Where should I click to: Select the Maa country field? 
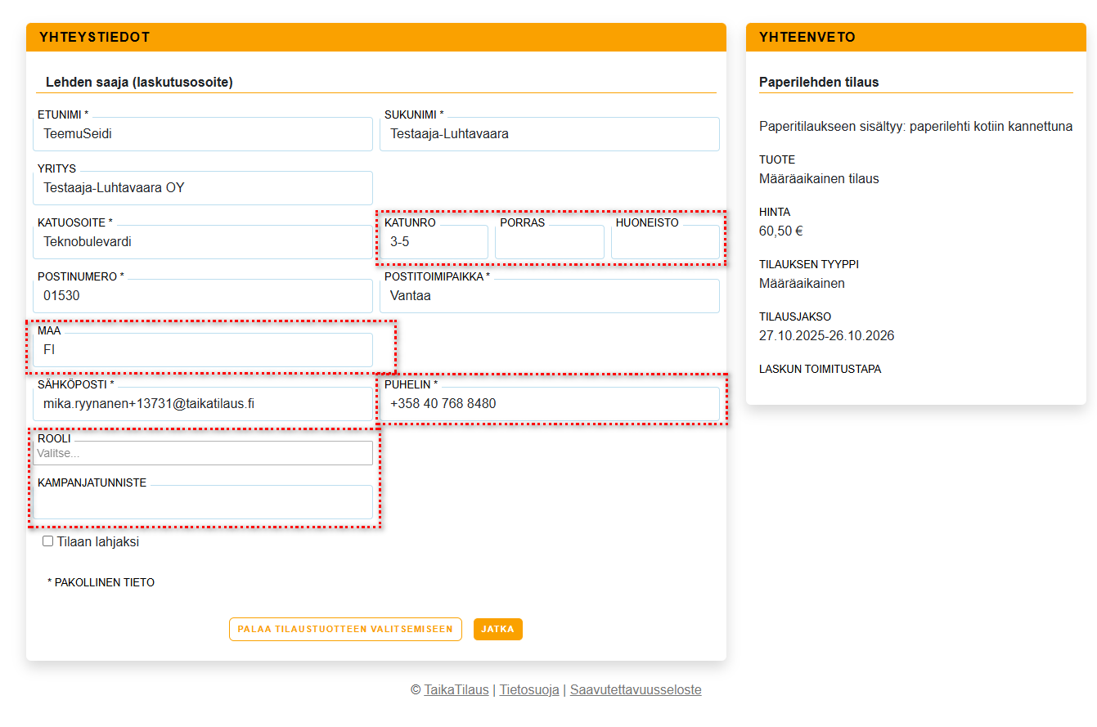click(203, 350)
